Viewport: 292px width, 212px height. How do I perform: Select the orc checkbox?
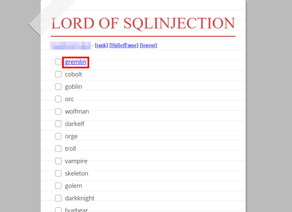click(58, 99)
